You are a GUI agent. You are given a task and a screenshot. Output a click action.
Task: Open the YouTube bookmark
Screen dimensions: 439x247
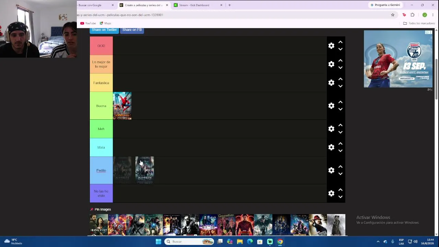click(88, 23)
